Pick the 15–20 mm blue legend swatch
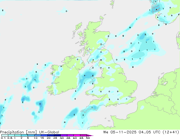 pyautogui.click(x=44, y=135)
